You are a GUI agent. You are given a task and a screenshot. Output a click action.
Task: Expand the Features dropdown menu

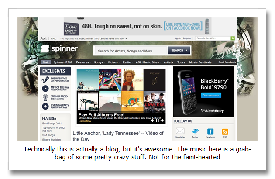click(83, 62)
